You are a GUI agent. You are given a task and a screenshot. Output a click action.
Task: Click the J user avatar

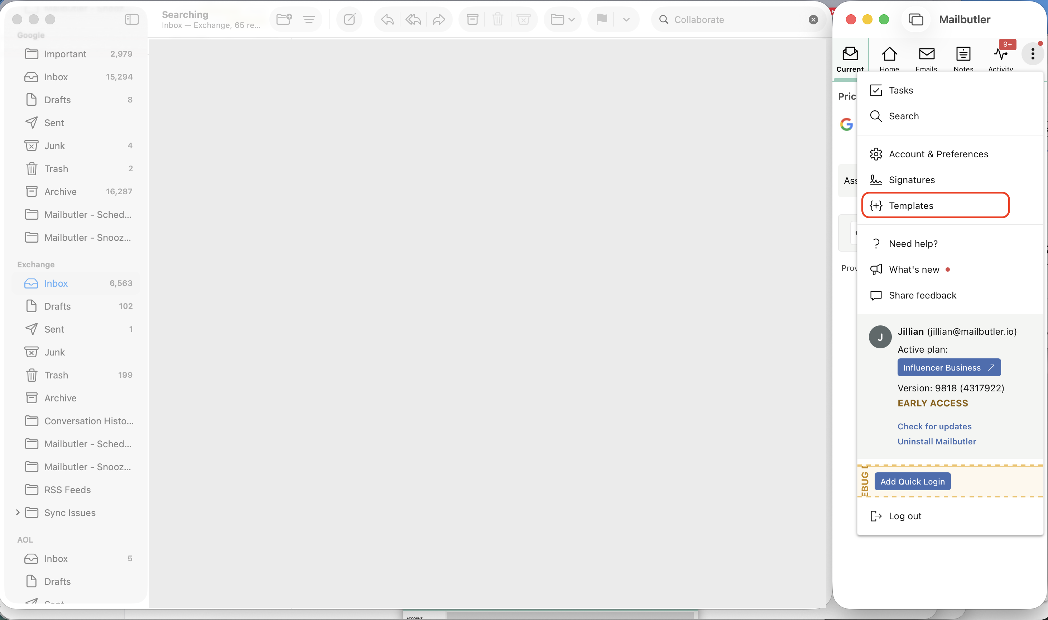(880, 337)
